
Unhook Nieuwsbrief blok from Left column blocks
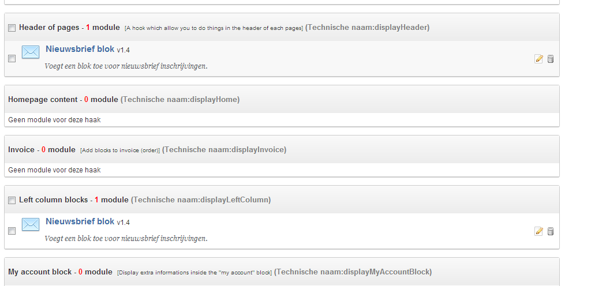tap(551, 231)
